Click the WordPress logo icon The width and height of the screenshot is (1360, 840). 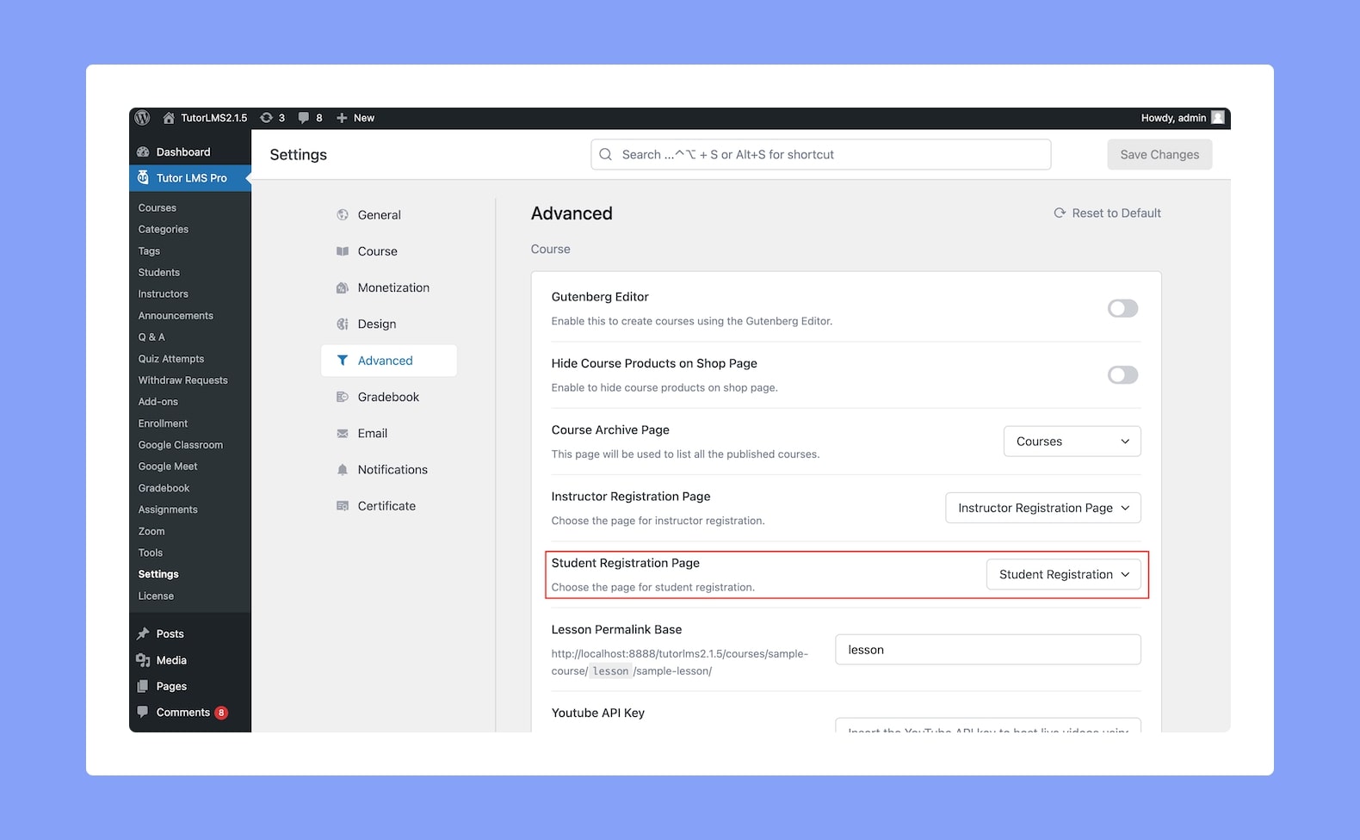143,118
